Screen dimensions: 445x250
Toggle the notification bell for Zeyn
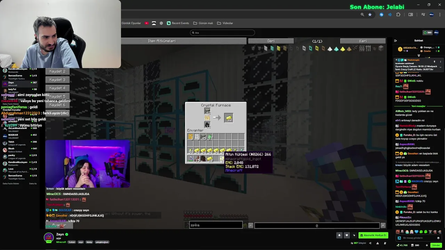click(x=339, y=235)
